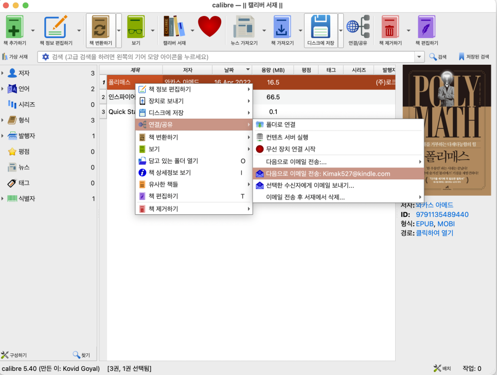Open the EPUB format link
The image size is (497, 375).
pos(425,224)
